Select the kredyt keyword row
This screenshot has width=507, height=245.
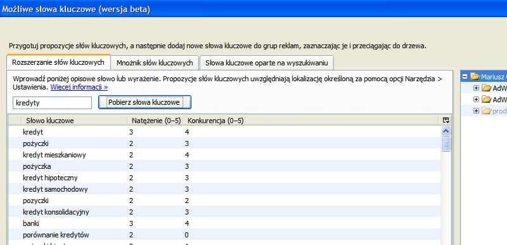click(x=224, y=132)
